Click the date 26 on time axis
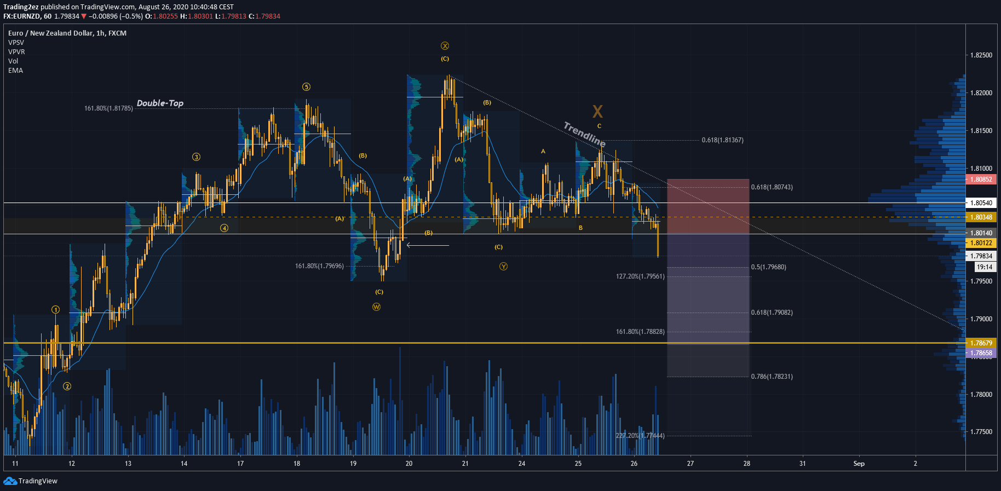This screenshot has height=491, width=1001. 634,464
